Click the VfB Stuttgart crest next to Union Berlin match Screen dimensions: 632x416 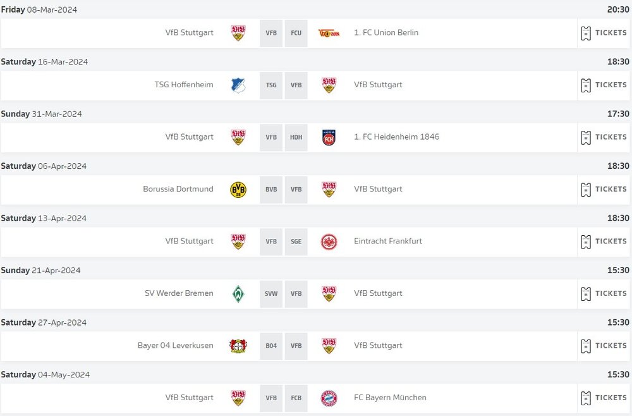pos(238,33)
